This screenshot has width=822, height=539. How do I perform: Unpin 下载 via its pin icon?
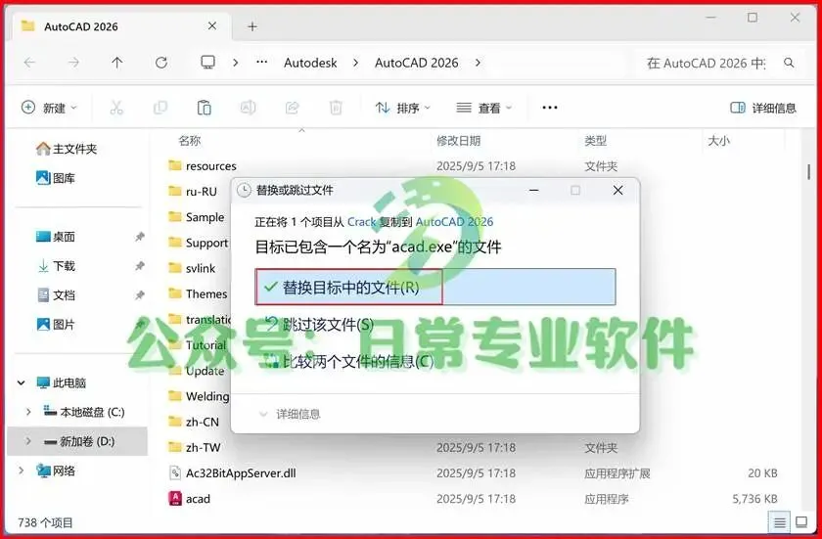139,266
